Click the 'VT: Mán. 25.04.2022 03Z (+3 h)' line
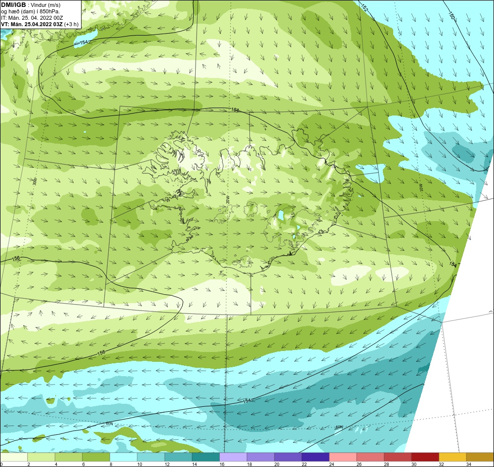 pyautogui.click(x=40, y=24)
